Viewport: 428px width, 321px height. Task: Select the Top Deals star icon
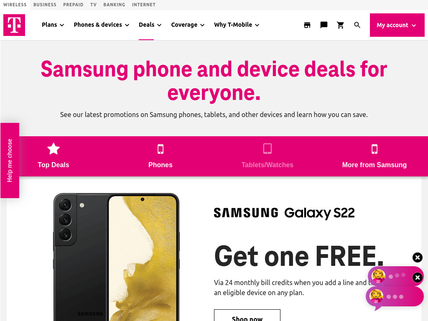[x=53, y=149]
